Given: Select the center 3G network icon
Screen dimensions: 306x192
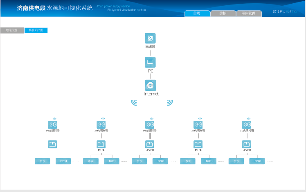Looking at the screenshot, I should (x=150, y=124).
